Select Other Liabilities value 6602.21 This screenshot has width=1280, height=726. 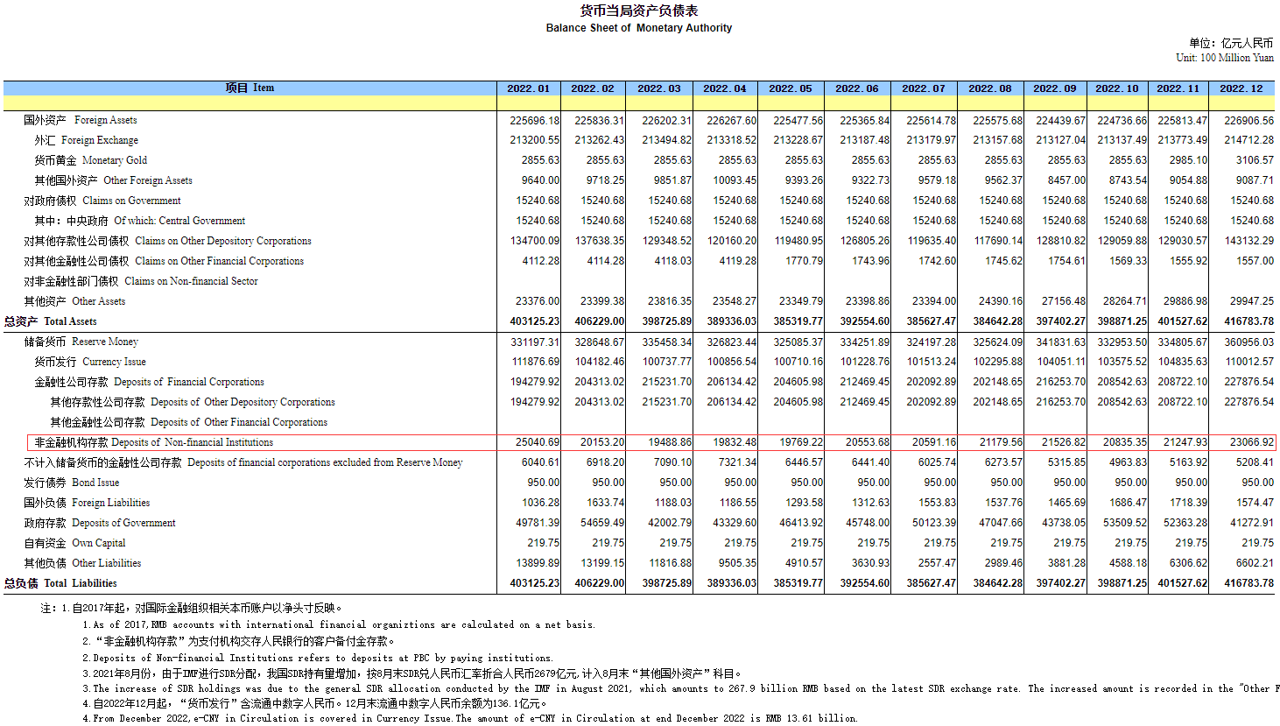1255,564
